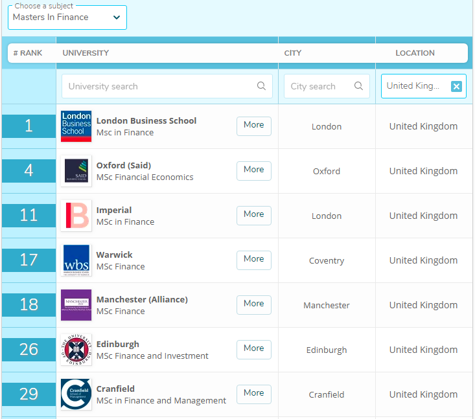
Task: Click the City search magnifier icon
Action: tap(358, 86)
